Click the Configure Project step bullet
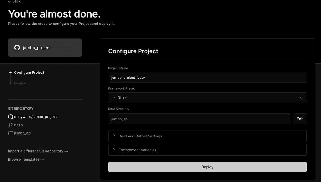 [10, 72]
